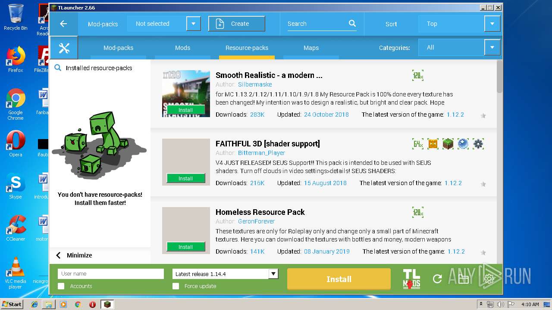Open Google Chrome desktop shortcut
Viewport: 552px width, 310px height.
16,104
